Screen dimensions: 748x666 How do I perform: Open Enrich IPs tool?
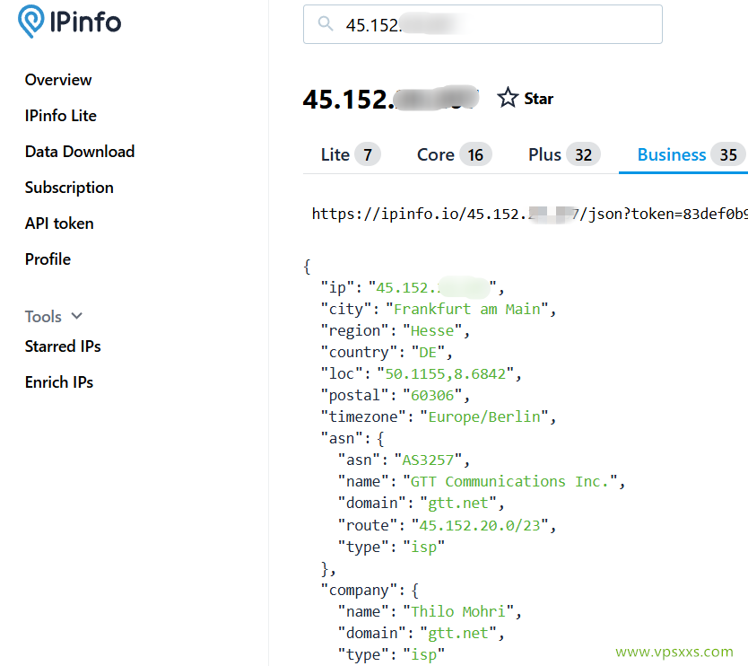pos(59,382)
